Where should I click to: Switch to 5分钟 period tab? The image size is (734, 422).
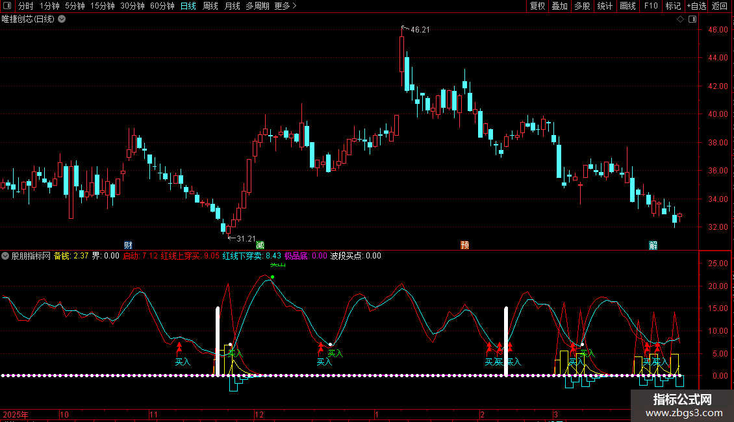tap(75, 6)
